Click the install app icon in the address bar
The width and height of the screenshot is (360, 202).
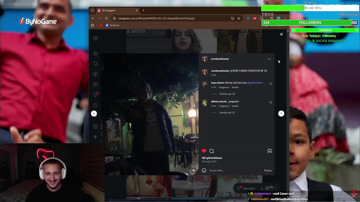233,18
